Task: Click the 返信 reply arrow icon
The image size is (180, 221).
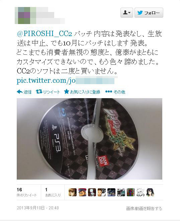Action: 20,92
